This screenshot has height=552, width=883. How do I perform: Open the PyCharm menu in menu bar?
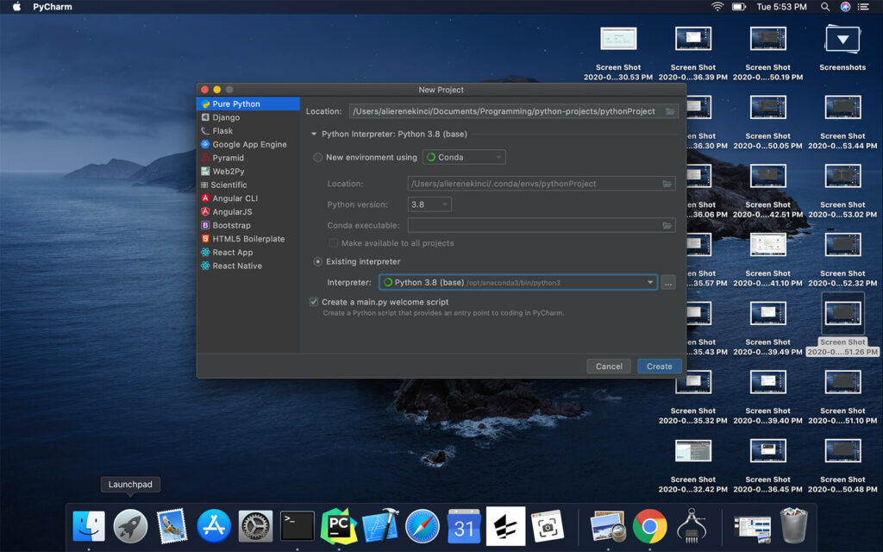pos(53,7)
